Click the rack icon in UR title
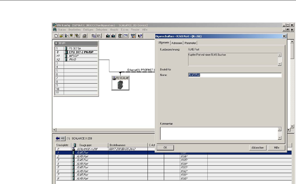This screenshot has height=184, width=296. pyautogui.click(x=56, y=43)
